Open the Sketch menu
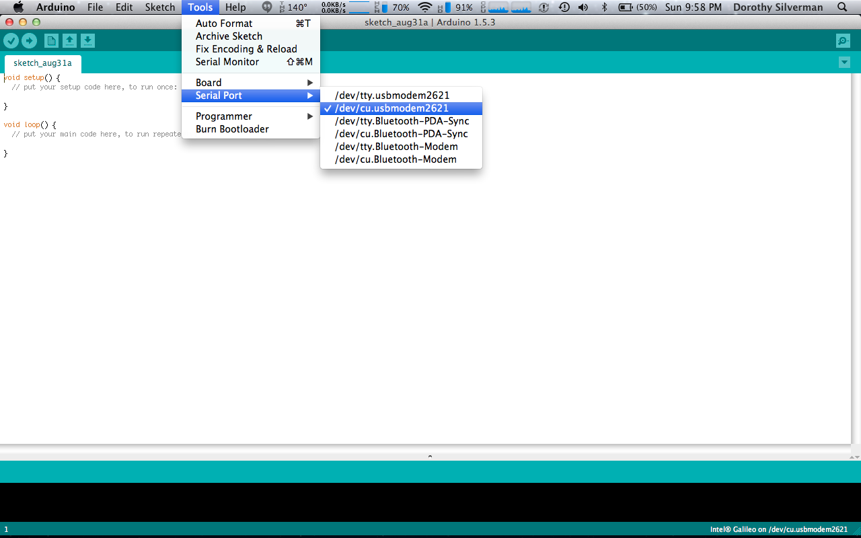 point(160,7)
